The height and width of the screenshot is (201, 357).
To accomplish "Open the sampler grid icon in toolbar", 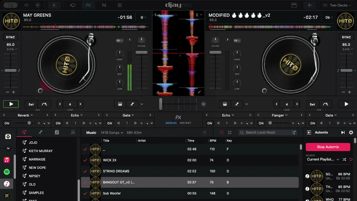I will click(120, 5).
